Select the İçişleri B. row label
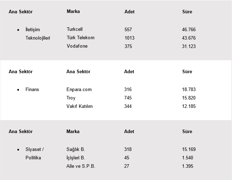 [x=76, y=158]
